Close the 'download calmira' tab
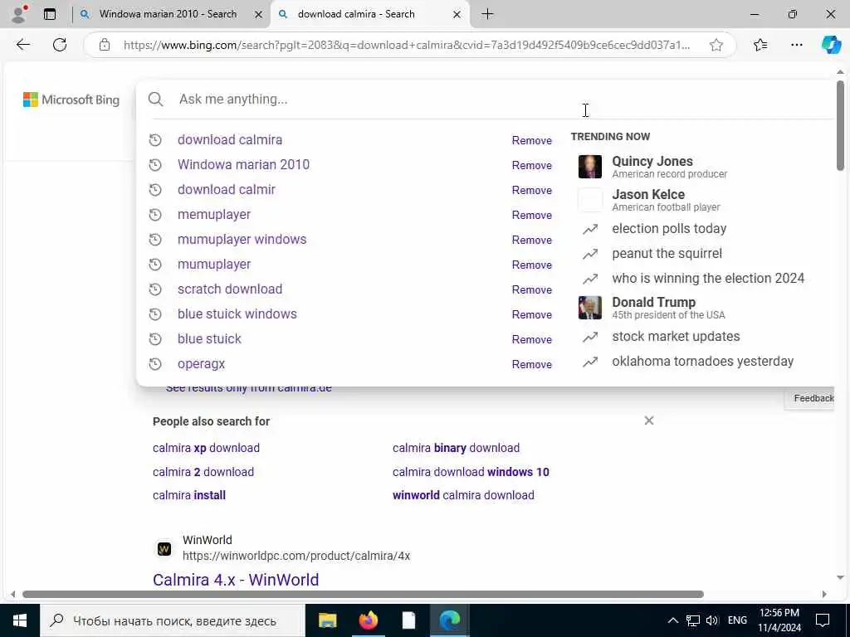This screenshot has width=850, height=637. pos(457,15)
